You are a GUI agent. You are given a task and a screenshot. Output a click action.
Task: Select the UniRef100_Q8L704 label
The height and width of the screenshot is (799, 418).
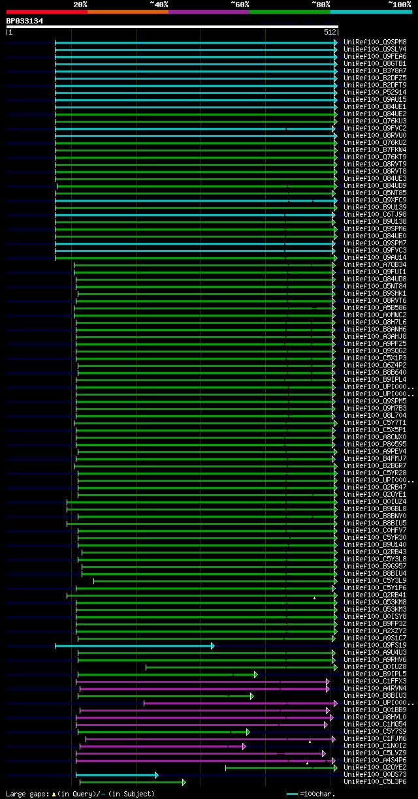375,415
